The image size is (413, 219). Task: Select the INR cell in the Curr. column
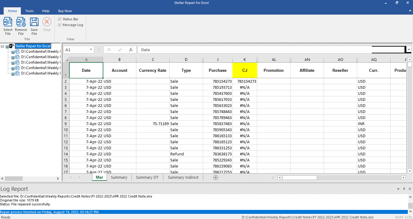[x=374, y=124]
